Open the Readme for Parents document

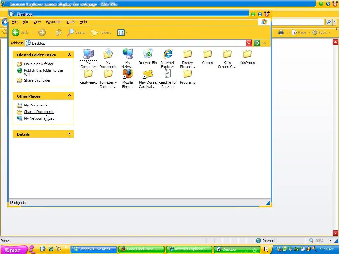[168, 79]
